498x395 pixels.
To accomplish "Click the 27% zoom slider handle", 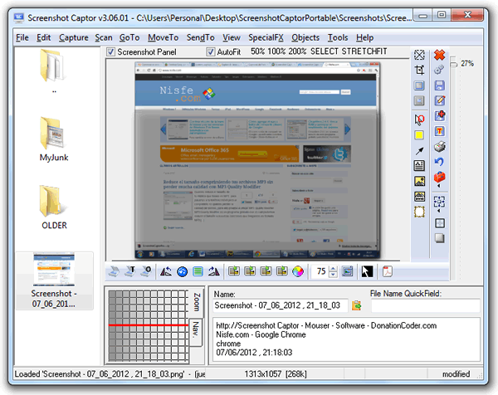I will (x=454, y=64).
